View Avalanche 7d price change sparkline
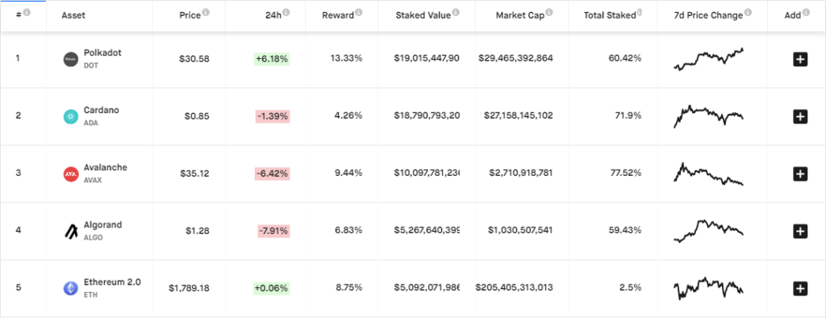The width and height of the screenshot is (826, 318). click(708, 174)
